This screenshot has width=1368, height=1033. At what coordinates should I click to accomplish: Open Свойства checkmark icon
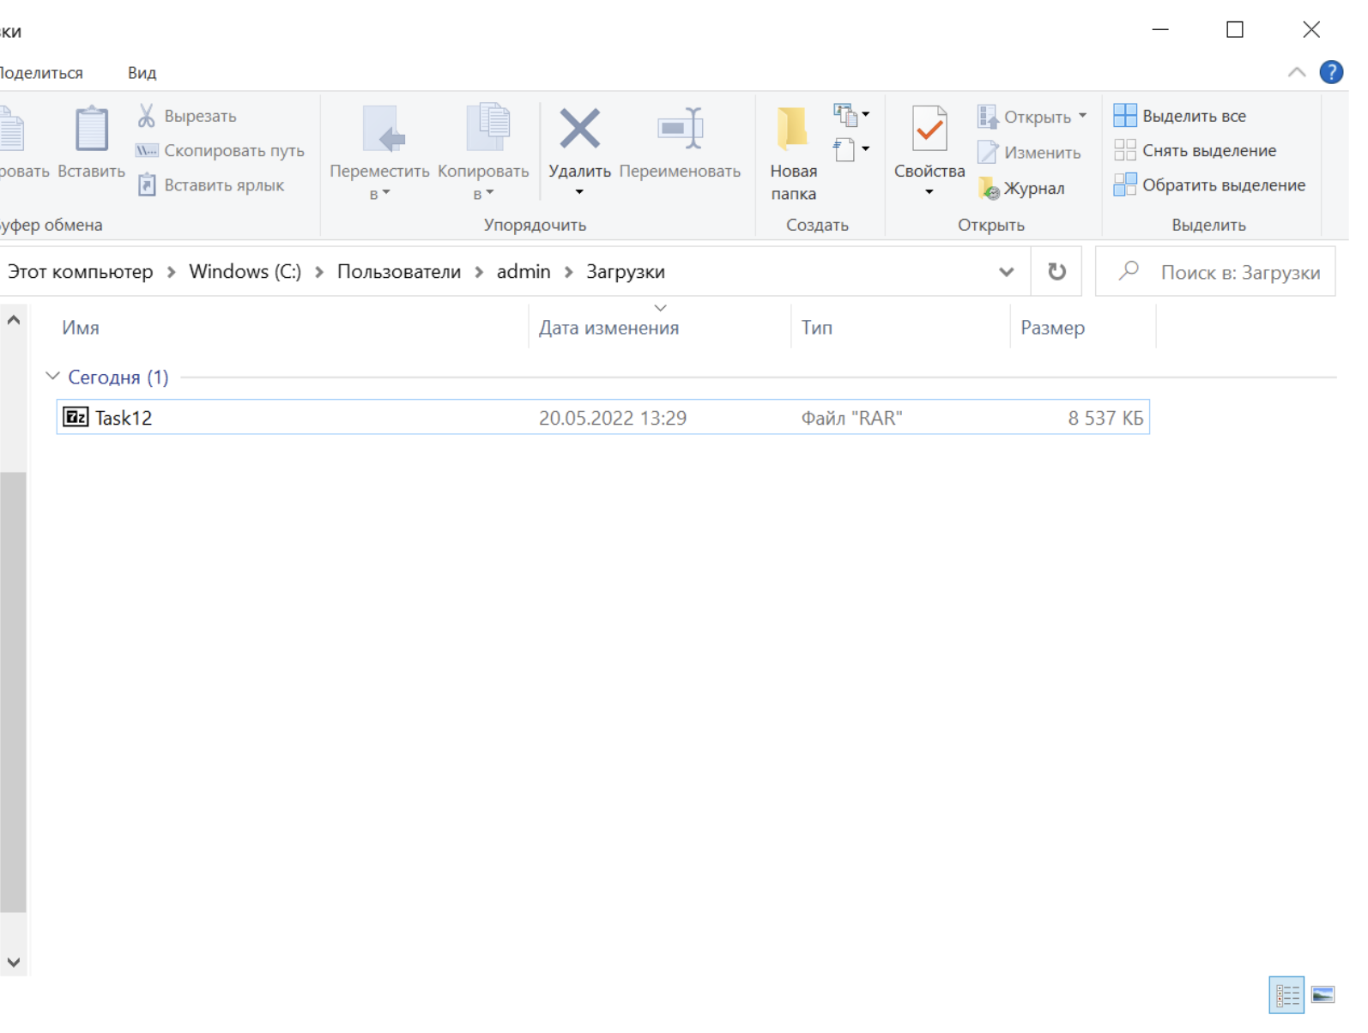coord(929,129)
